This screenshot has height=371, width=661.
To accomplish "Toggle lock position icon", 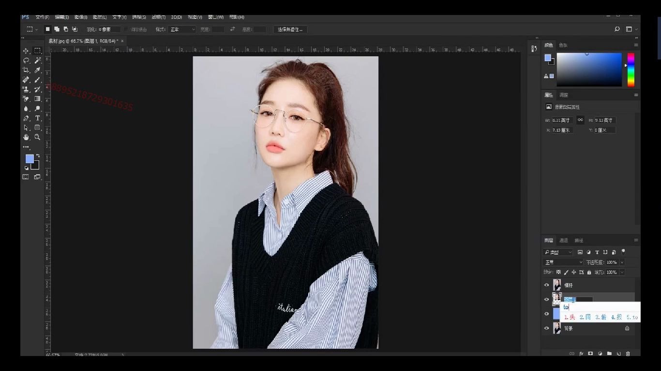I will point(574,272).
